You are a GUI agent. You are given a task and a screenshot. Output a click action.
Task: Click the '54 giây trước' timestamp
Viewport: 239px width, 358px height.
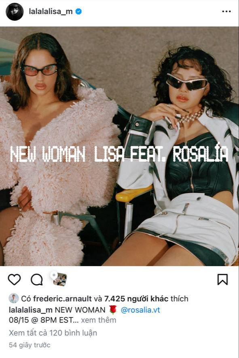coord(30,345)
